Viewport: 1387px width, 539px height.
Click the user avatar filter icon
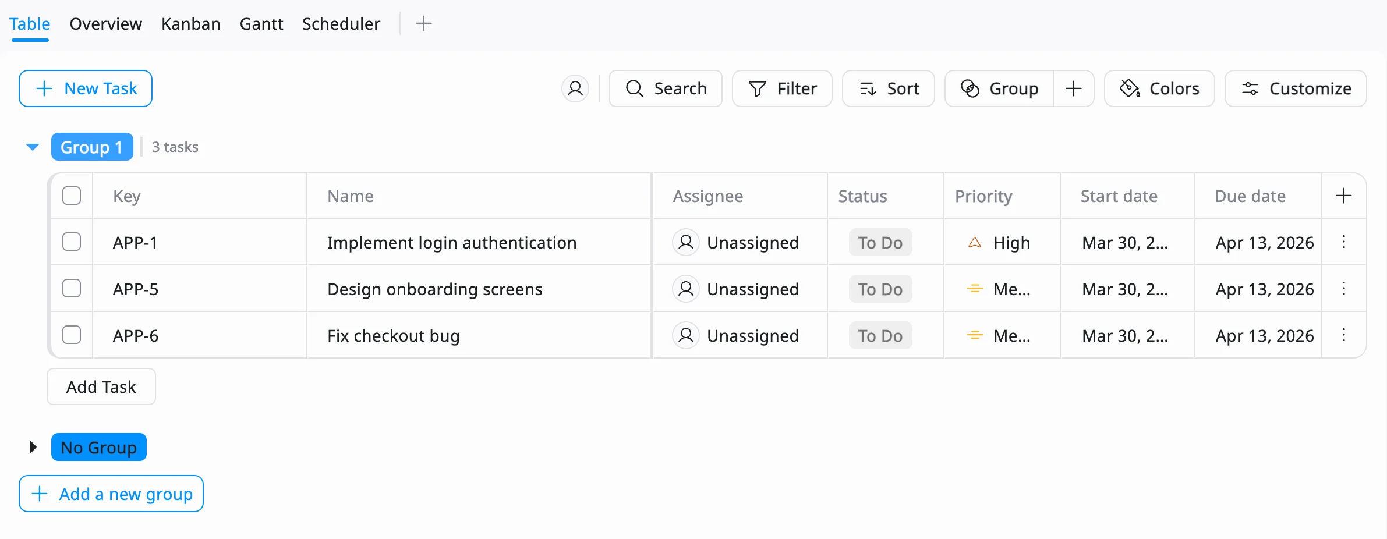point(575,88)
